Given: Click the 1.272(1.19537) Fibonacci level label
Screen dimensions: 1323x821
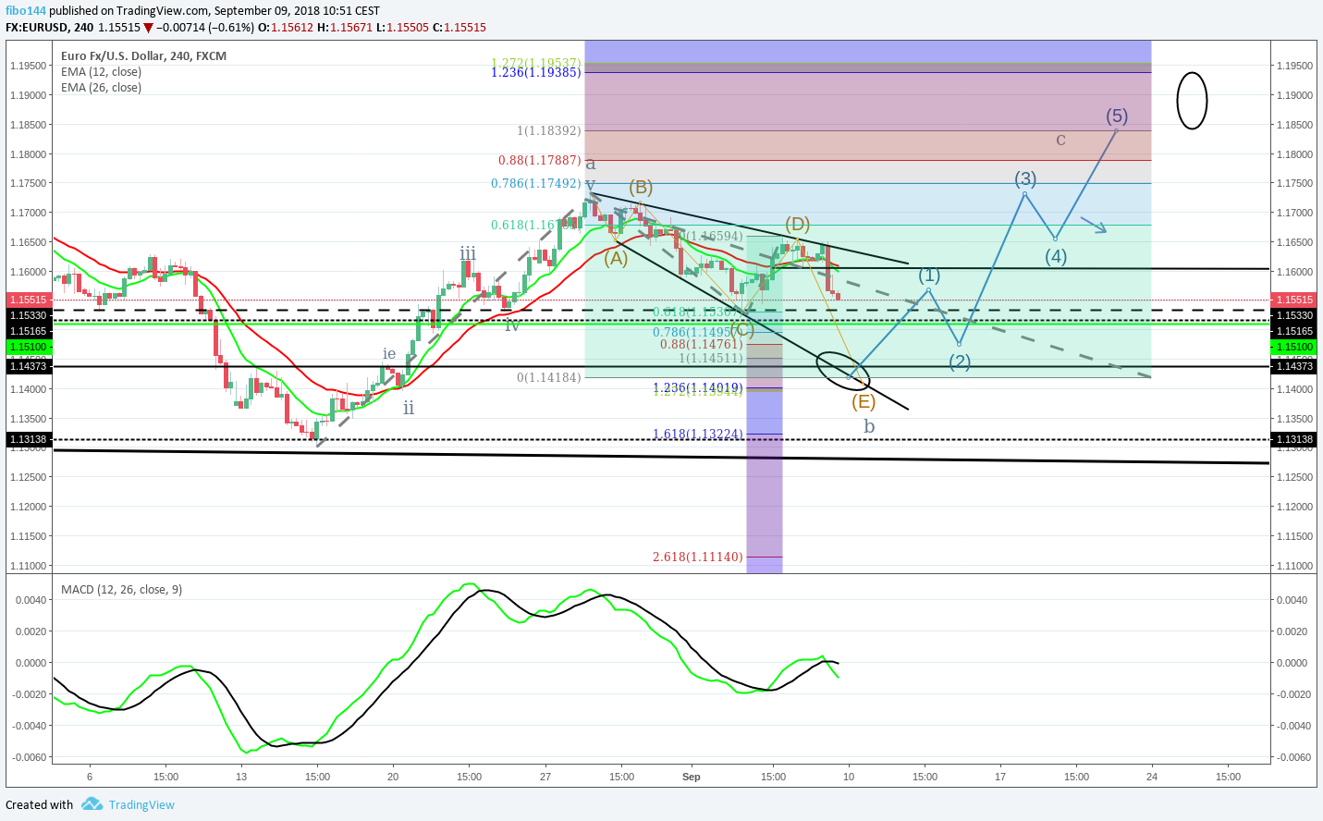Looking at the screenshot, I should point(535,64).
